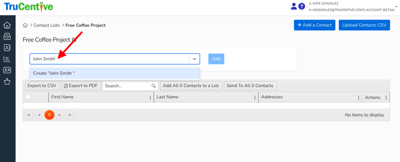Open the Last Name column menu
The image size is (400, 162).
coord(255,98)
